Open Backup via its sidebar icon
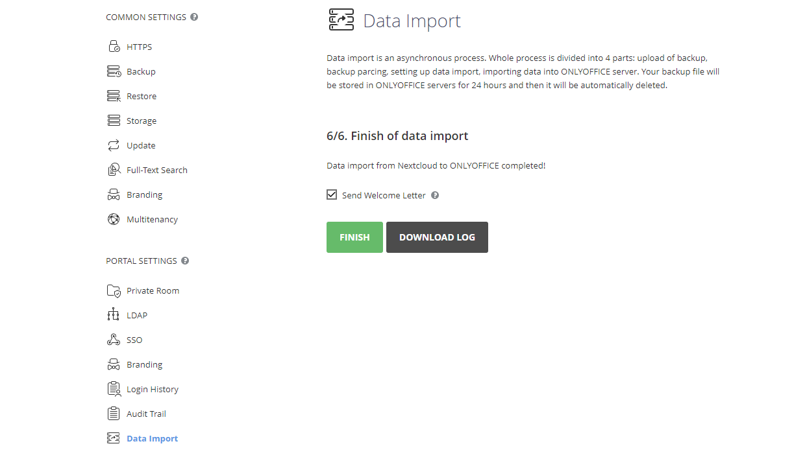This screenshot has width=805, height=459. [114, 71]
